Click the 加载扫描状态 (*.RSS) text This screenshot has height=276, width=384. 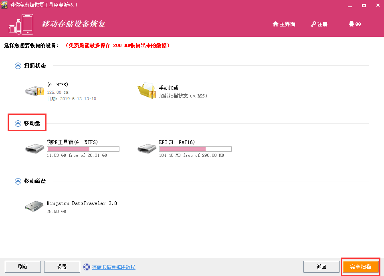[183, 96]
